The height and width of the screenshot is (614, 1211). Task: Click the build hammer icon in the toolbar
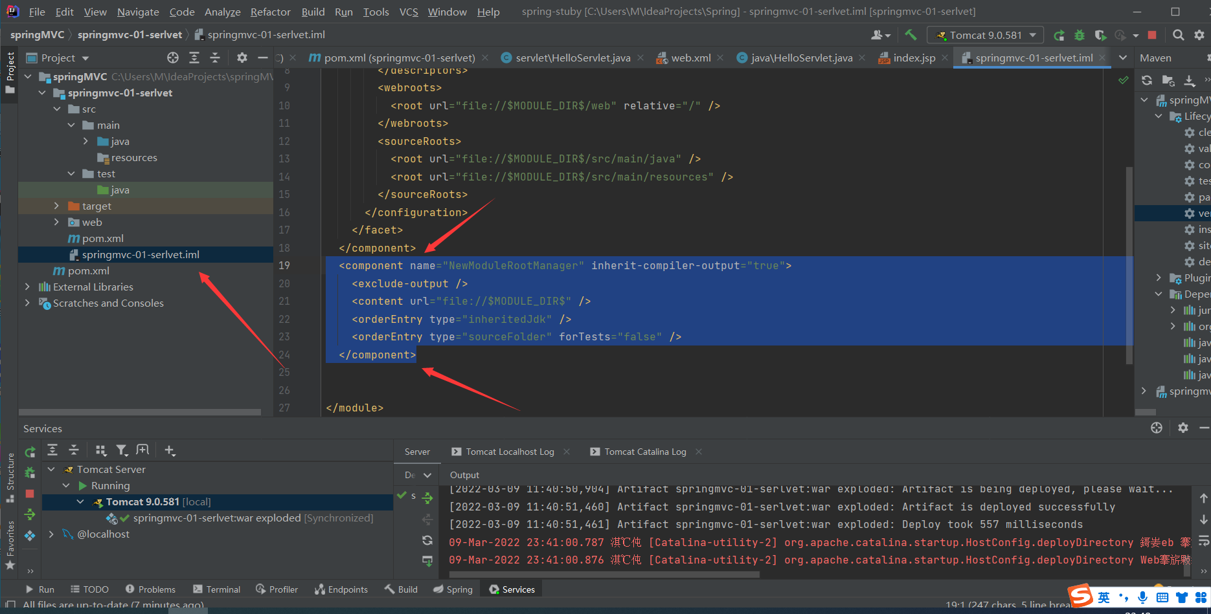point(911,34)
